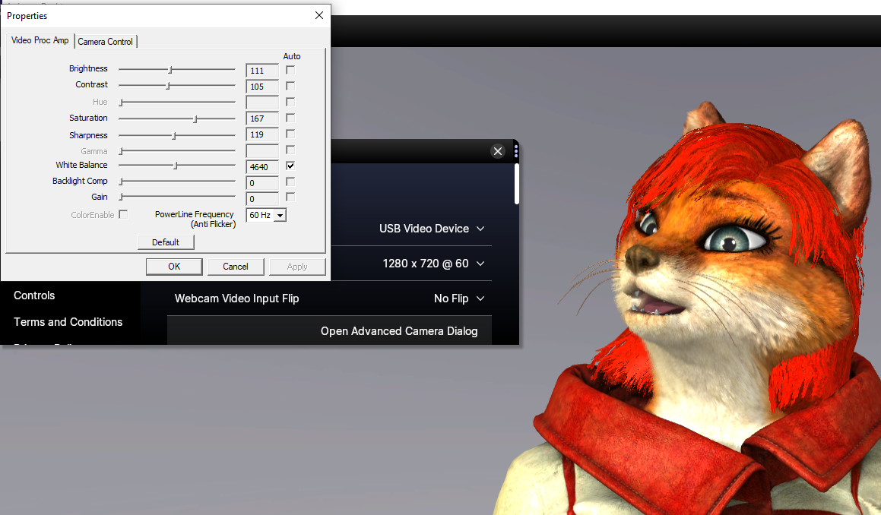
Task: Reset settings with the Default button
Action: coord(166,242)
